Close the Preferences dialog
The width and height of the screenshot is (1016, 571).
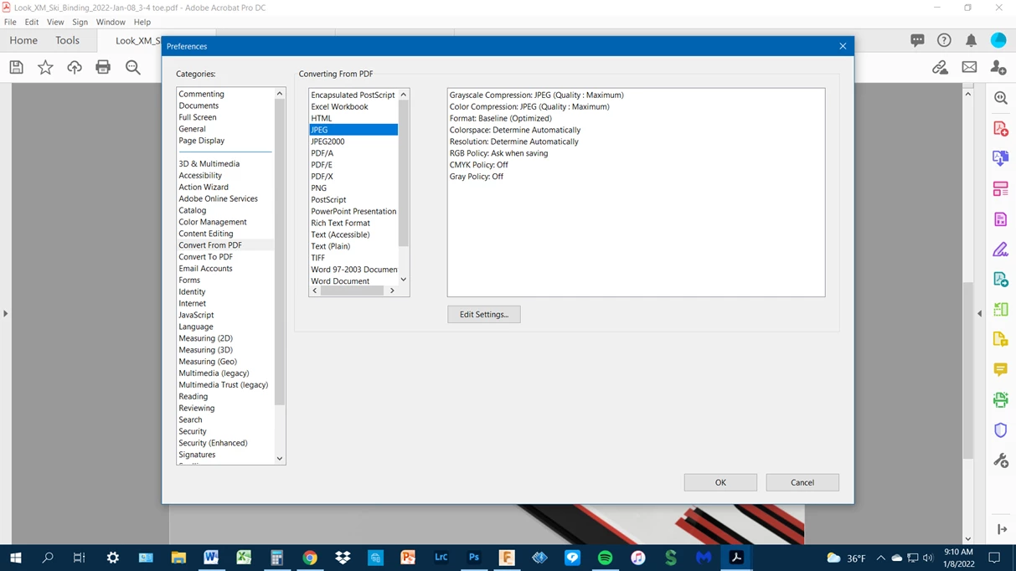coord(843,46)
